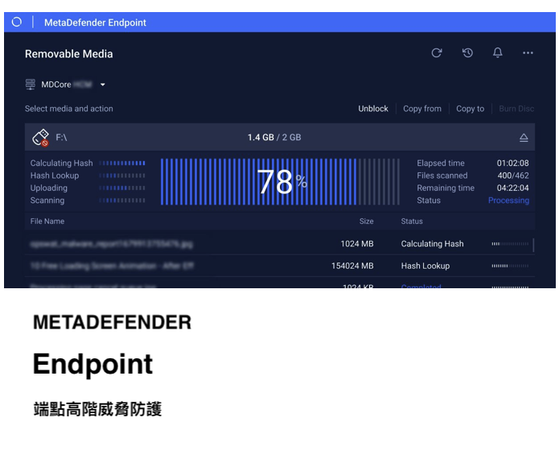Viewport: 559px width, 467px height.
Task: Click the Removable Media heading
Action: point(69,54)
